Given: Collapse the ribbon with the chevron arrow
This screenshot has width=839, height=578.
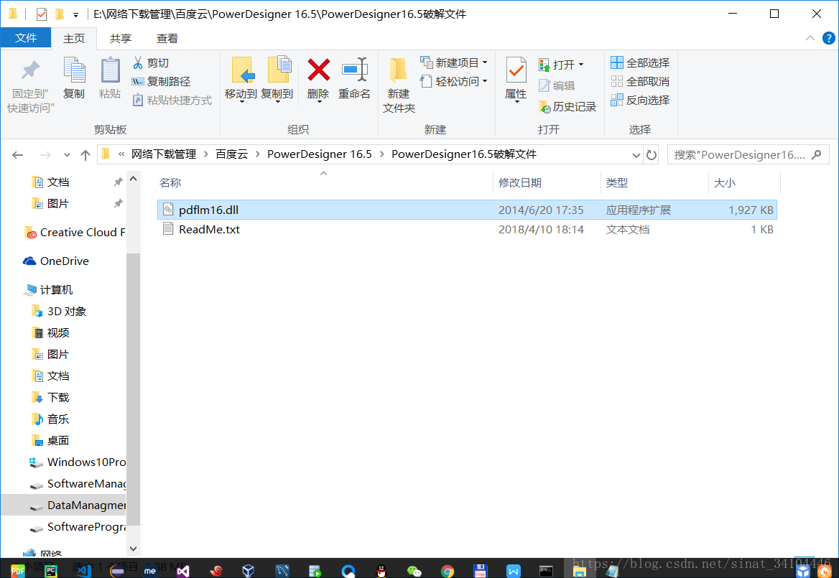Looking at the screenshot, I should click(x=810, y=38).
